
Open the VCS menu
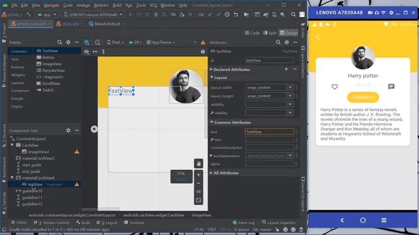point(153,5)
